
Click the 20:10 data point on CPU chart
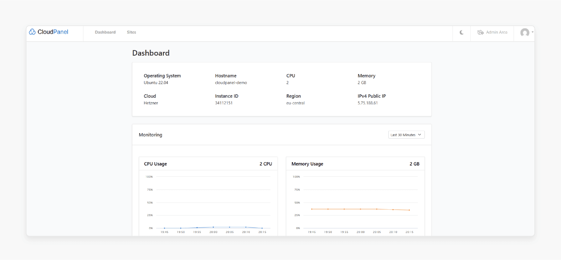(246, 227)
